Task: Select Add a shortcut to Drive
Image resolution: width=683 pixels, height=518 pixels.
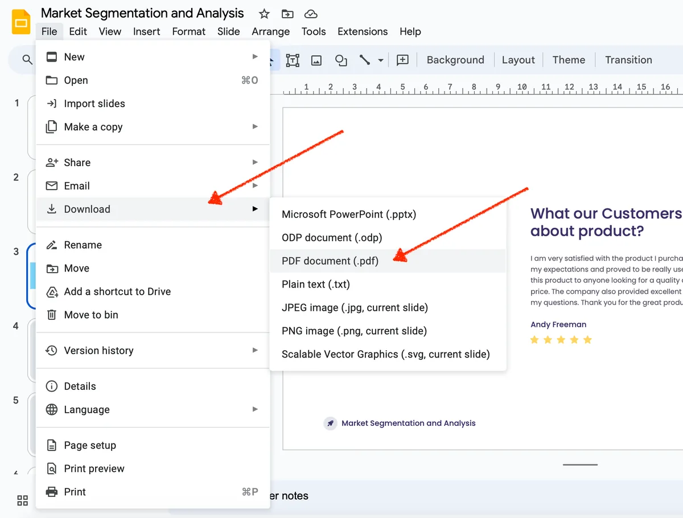Action: 153,291
